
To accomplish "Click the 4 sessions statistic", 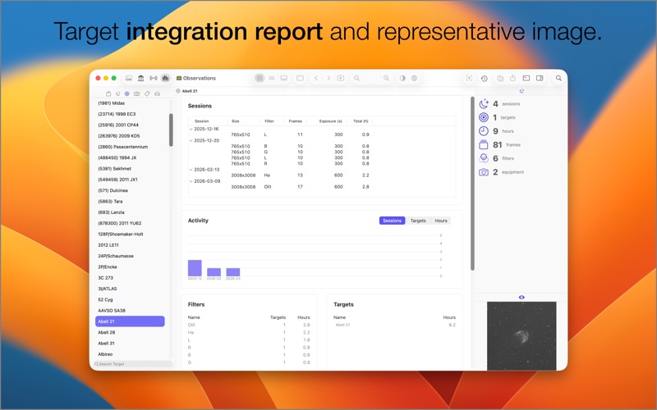I will (499, 104).
